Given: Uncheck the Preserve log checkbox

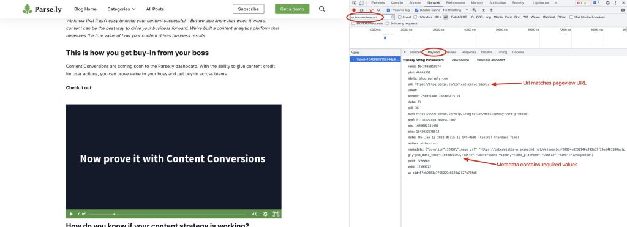Looking at the screenshot, I should (x=388, y=10).
